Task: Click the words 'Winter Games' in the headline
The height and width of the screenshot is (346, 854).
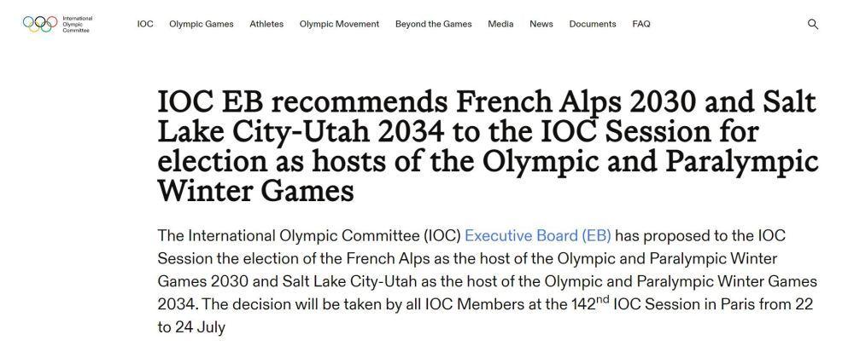Action: coord(255,190)
